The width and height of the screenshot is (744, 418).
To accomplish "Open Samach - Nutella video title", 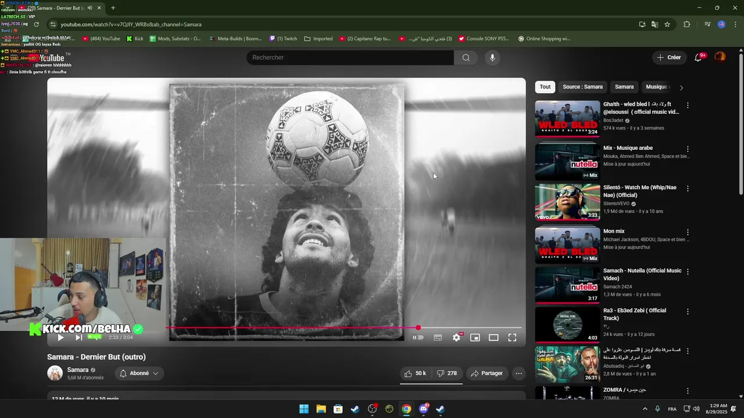I will pos(642,275).
